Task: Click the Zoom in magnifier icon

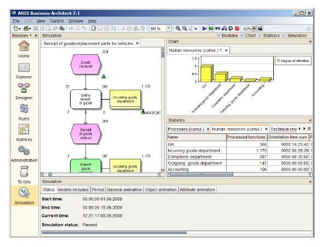Action: click(x=178, y=28)
